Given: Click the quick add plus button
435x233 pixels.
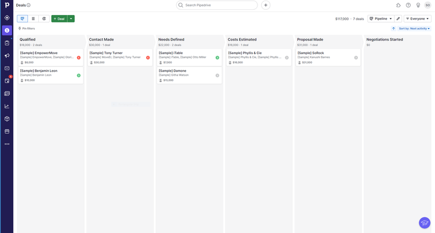Looking at the screenshot, I should pyautogui.click(x=266, y=5).
